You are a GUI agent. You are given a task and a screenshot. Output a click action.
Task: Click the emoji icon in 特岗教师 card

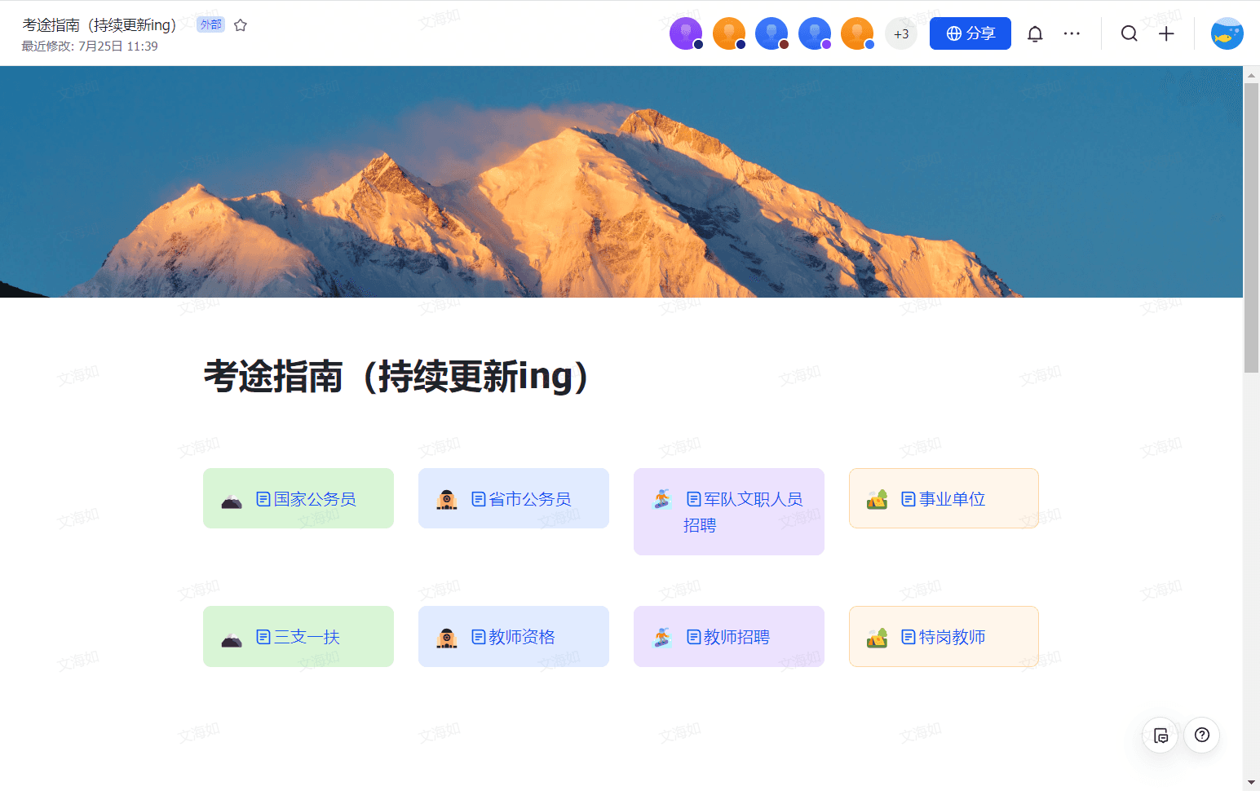[878, 637]
